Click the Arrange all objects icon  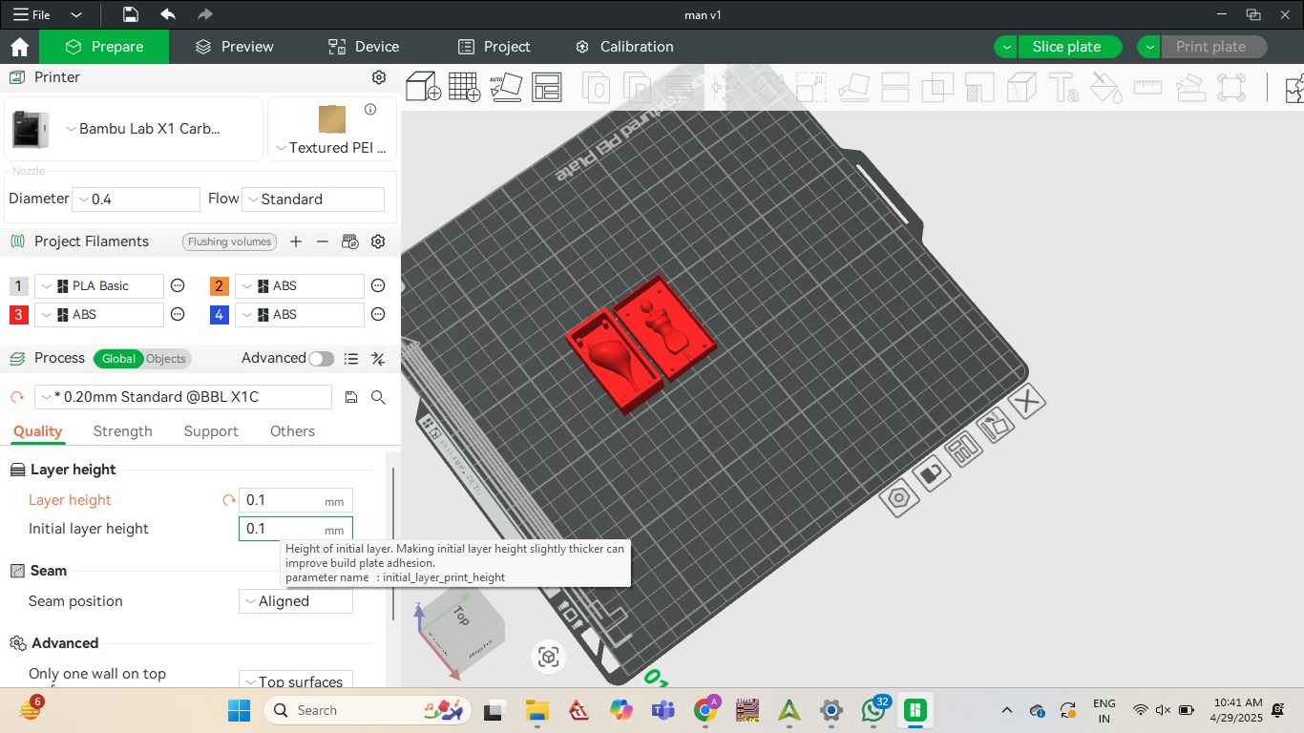tap(547, 87)
